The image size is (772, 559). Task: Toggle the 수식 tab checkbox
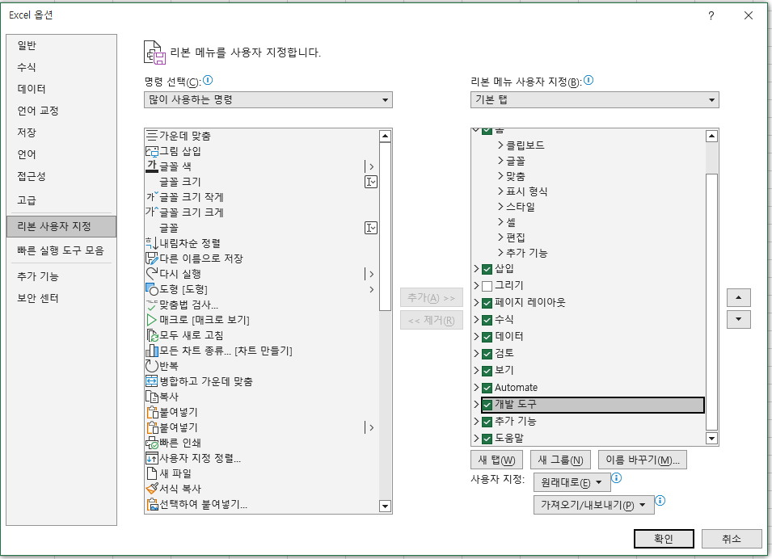(x=487, y=320)
